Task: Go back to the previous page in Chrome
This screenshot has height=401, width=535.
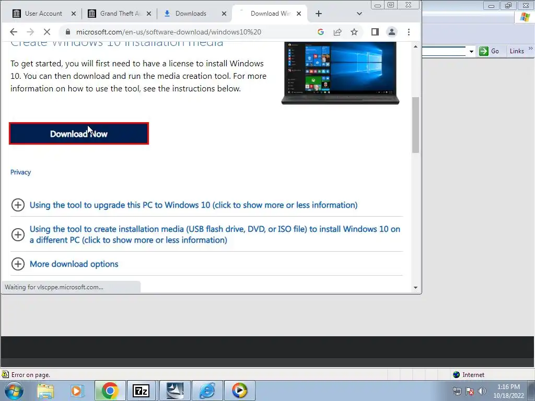Action: [x=14, y=32]
